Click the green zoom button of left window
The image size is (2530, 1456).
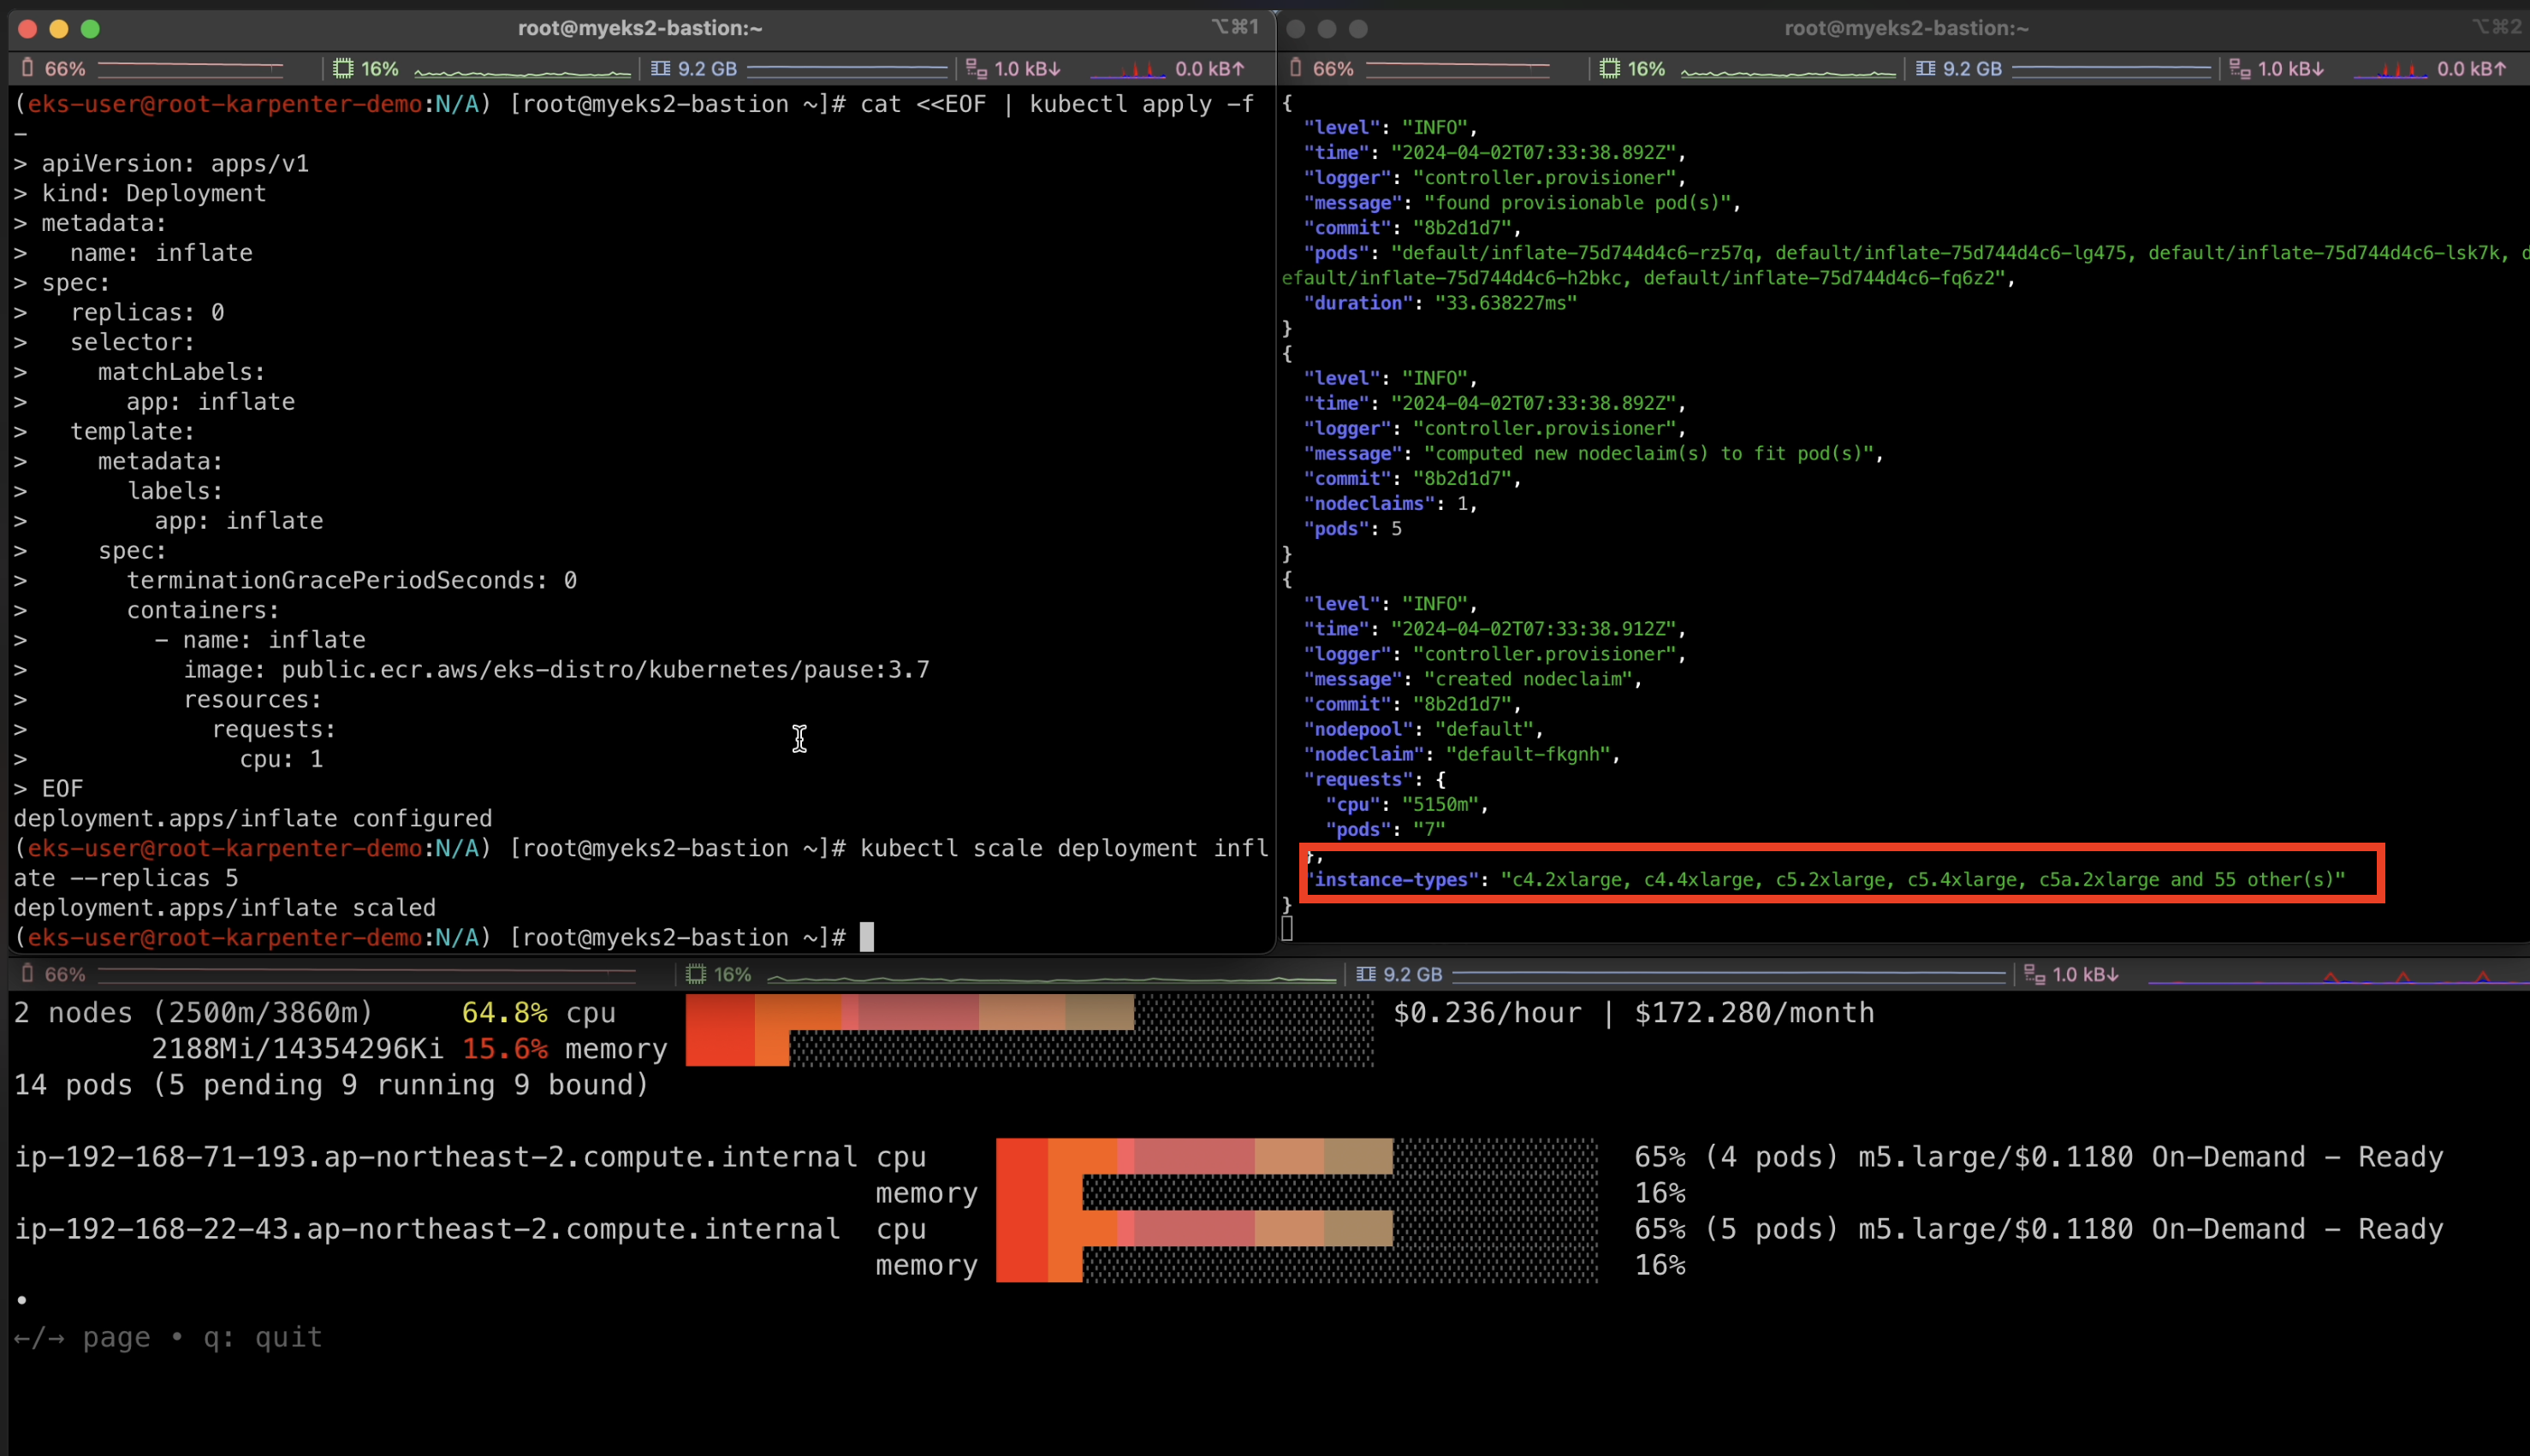[90, 29]
